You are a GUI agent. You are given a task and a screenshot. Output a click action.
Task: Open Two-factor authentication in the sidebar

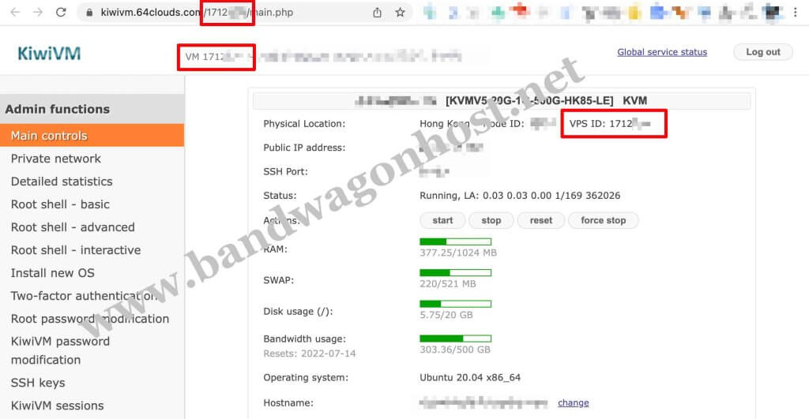(85, 296)
